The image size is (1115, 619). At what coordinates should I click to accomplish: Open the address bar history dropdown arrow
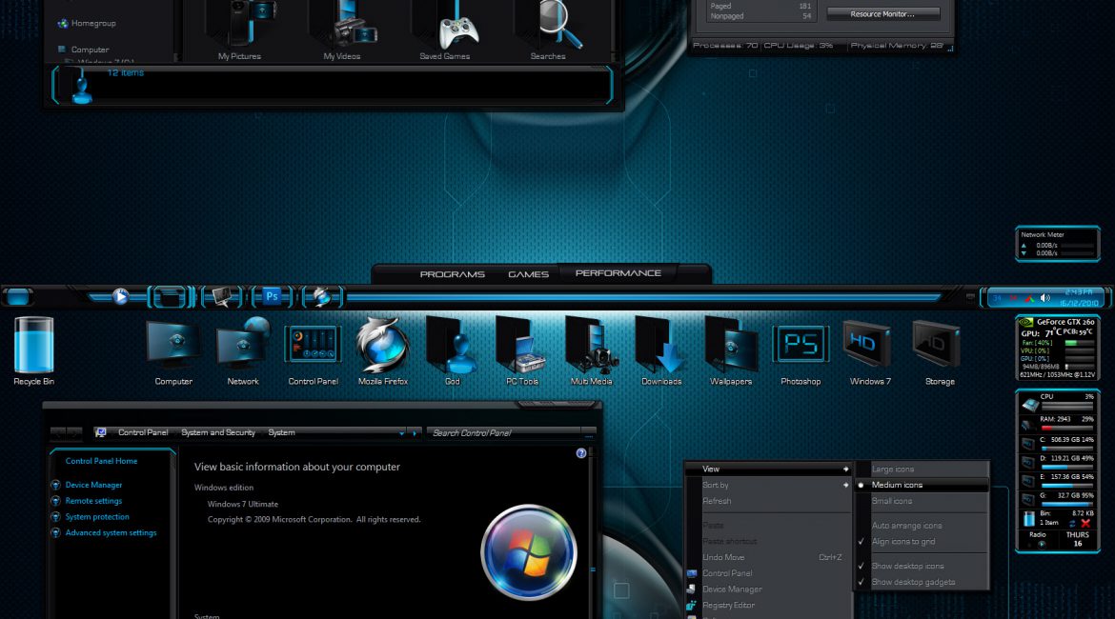pyautogui.click(x=402, y=432)
